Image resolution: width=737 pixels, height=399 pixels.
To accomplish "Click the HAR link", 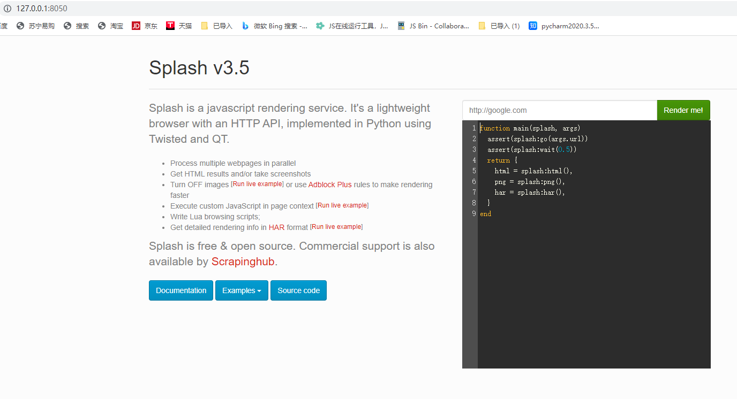I will (x=276, y=227).
